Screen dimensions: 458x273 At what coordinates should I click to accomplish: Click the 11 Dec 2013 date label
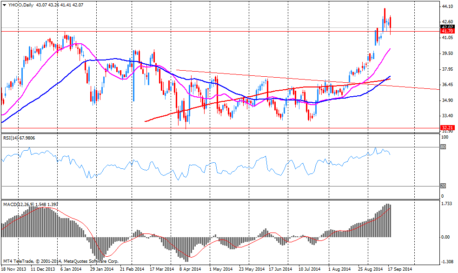[x=43, y=269]
